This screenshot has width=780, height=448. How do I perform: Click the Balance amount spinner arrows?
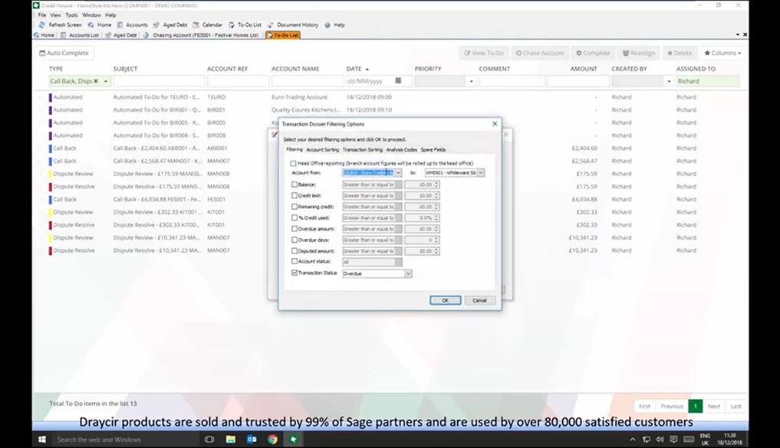436,185
